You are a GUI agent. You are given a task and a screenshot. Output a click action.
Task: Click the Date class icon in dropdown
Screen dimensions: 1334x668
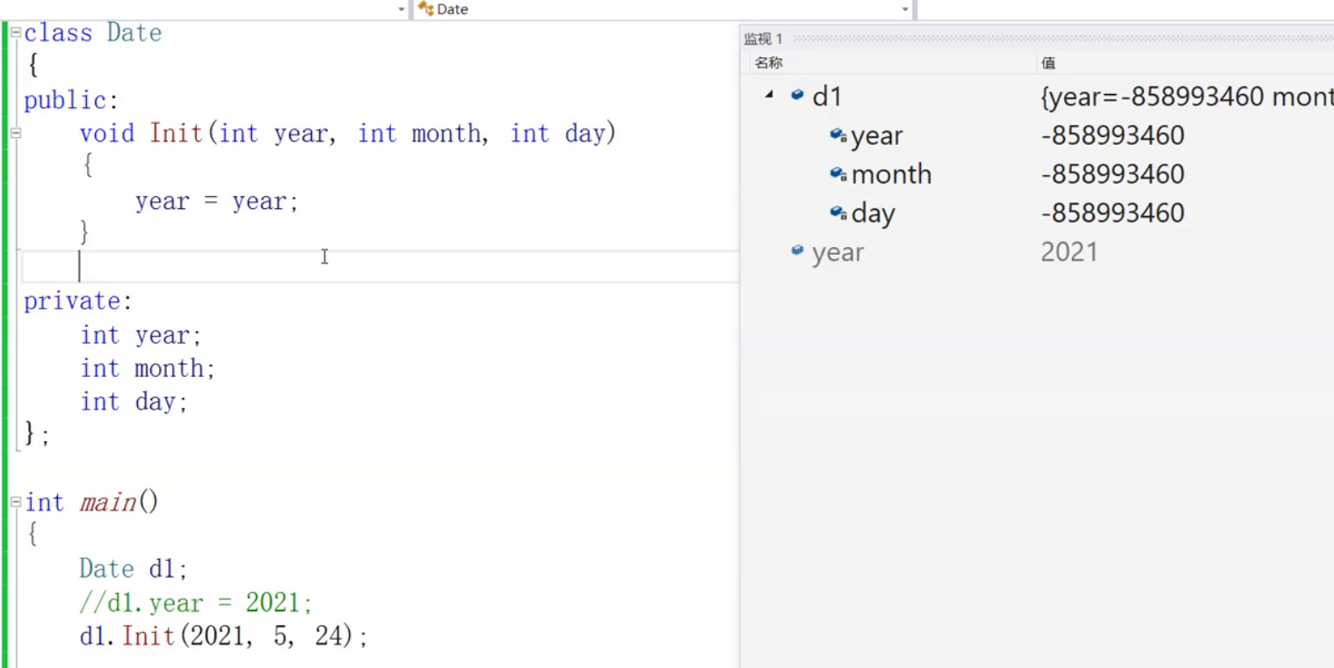pyautogui.click(x=426, y=9)
